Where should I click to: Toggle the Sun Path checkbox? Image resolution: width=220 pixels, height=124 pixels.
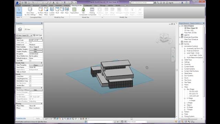click(30, 61)
